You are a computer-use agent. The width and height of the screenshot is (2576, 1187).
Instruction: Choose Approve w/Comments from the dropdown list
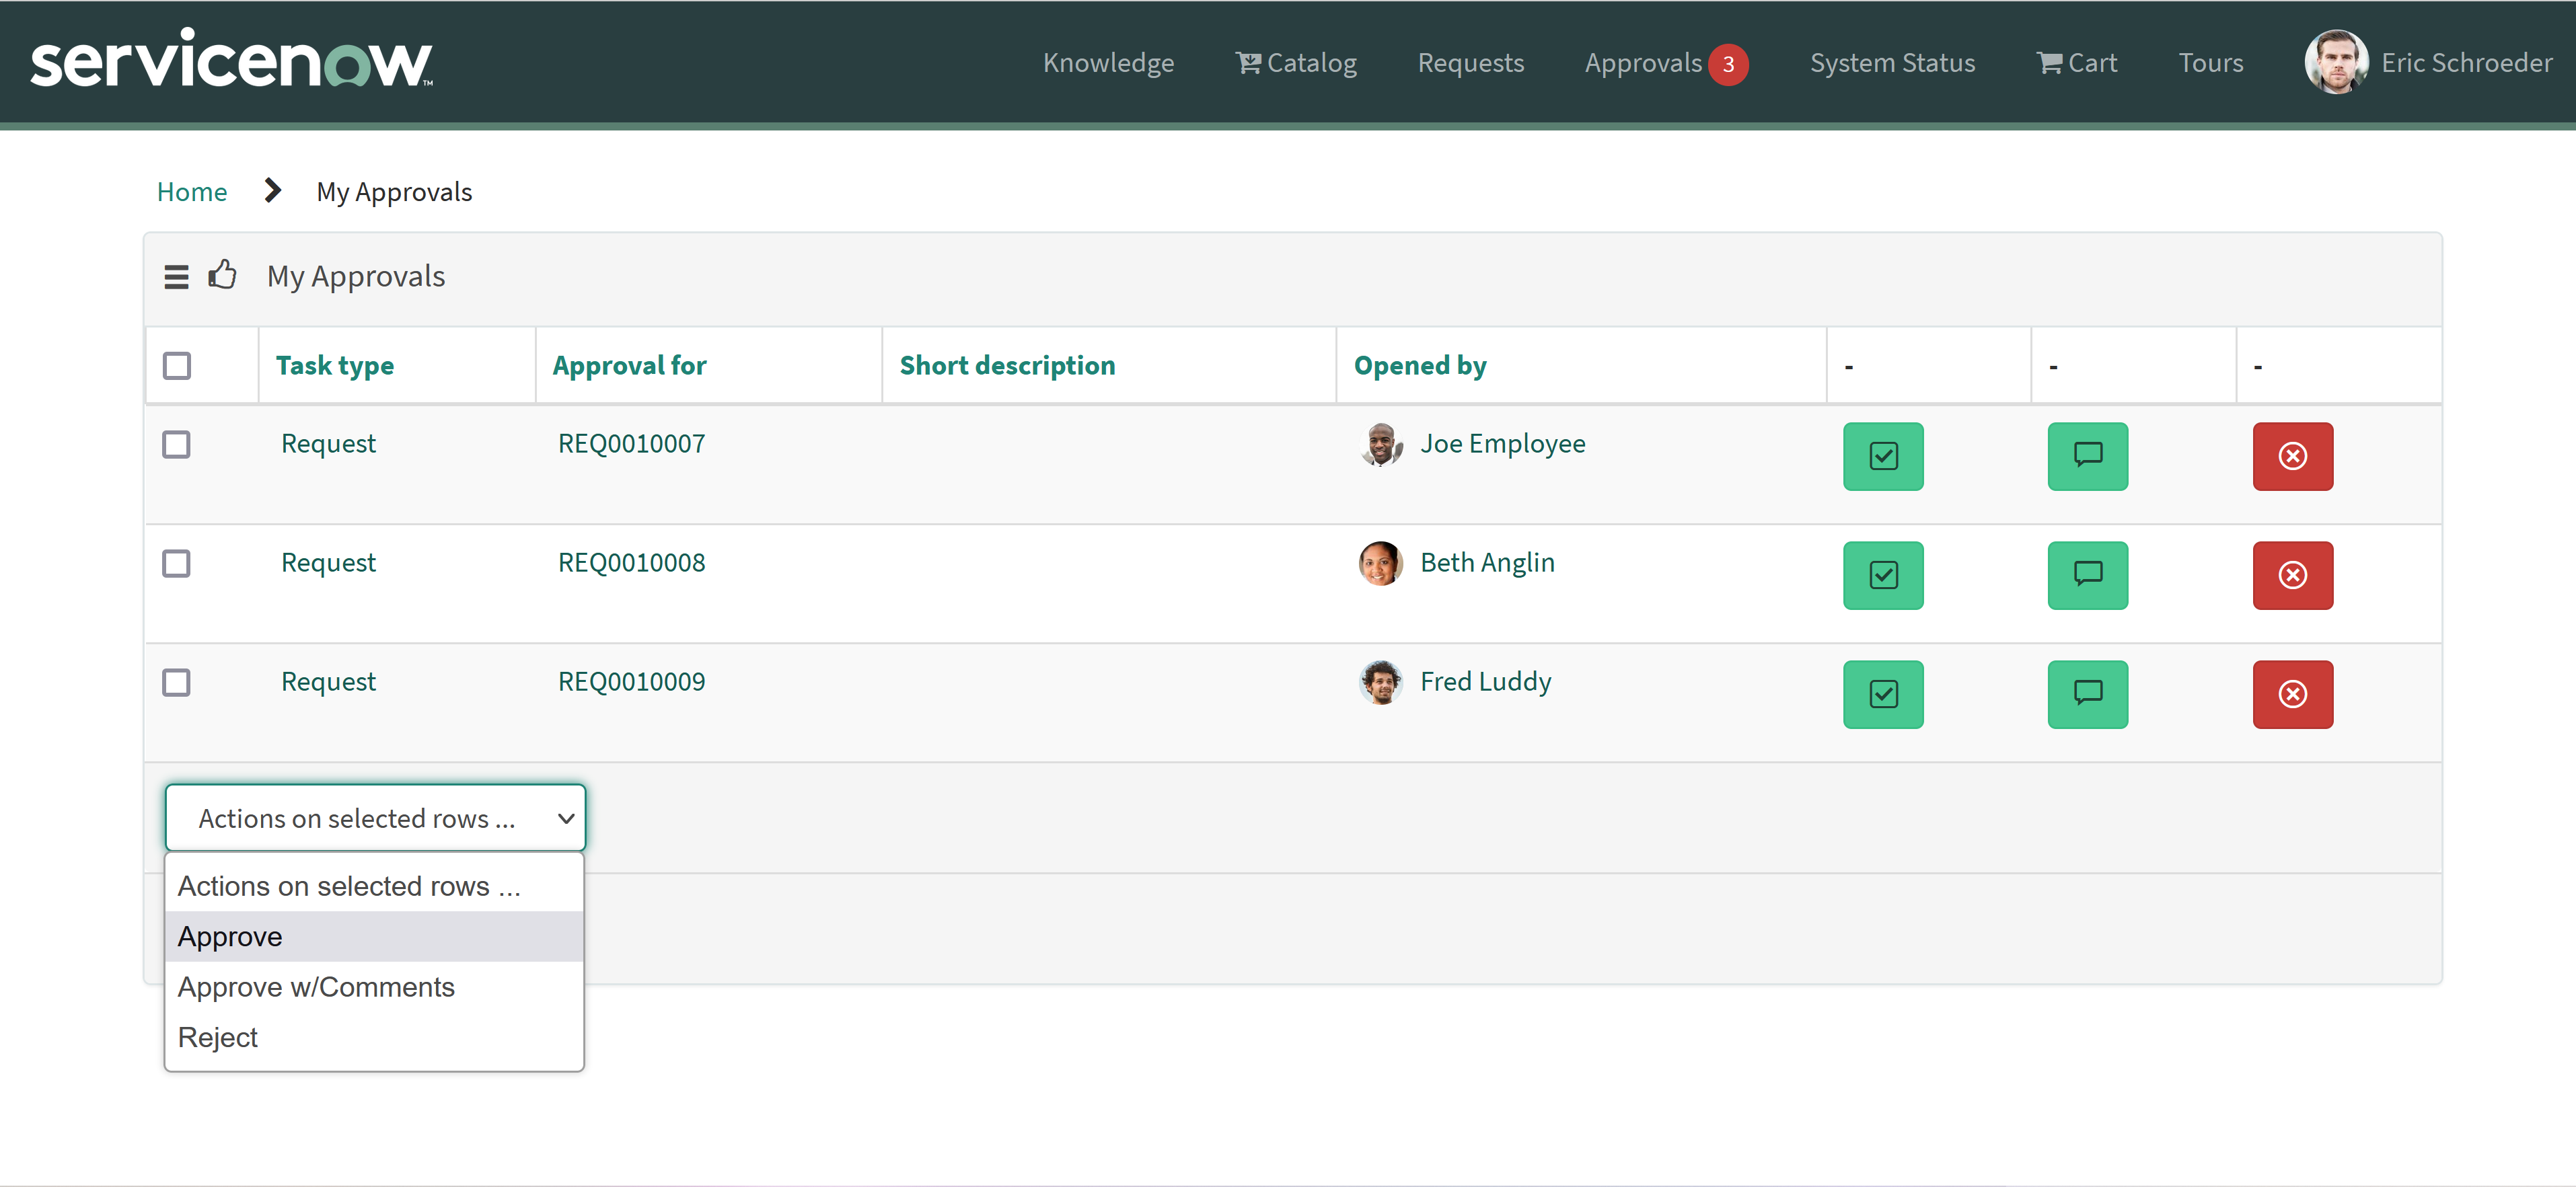coord(316,986)
